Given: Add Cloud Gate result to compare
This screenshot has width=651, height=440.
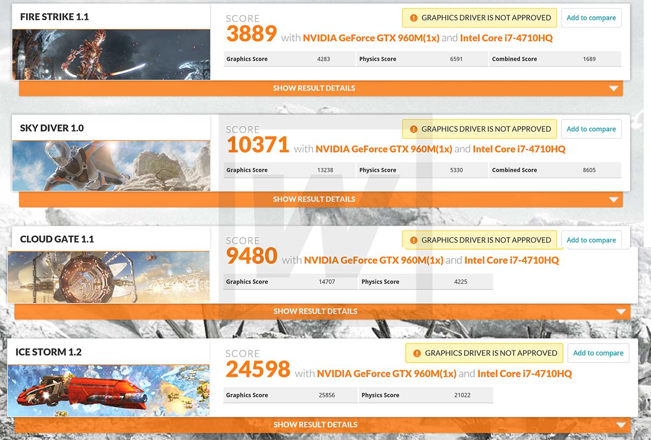Looking at the screenshot, I should click(591, 240).
